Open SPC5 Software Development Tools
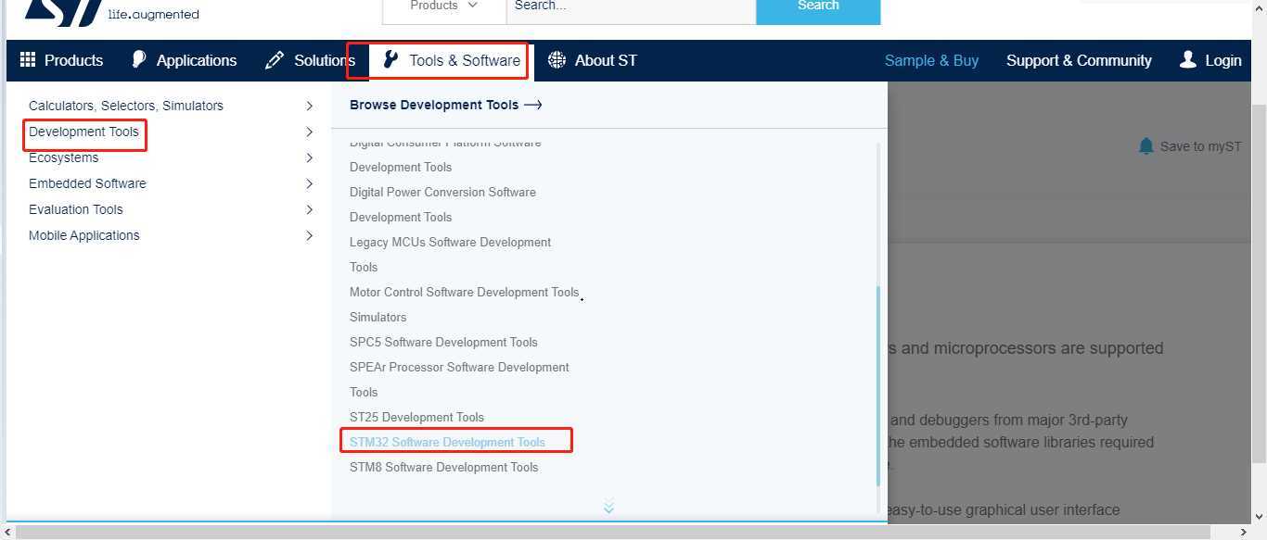This screenshot has width=1267, height=540. [x=443, y=342]
